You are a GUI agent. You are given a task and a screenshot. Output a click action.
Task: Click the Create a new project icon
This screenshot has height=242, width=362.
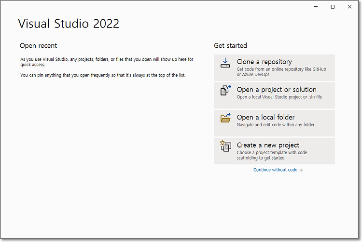click(225, 146)
